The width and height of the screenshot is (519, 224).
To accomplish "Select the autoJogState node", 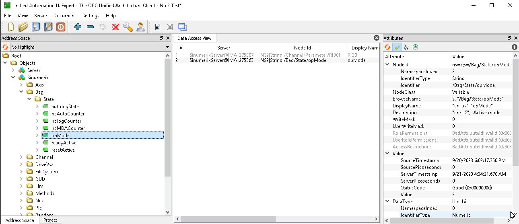I will tap(65, 107).
